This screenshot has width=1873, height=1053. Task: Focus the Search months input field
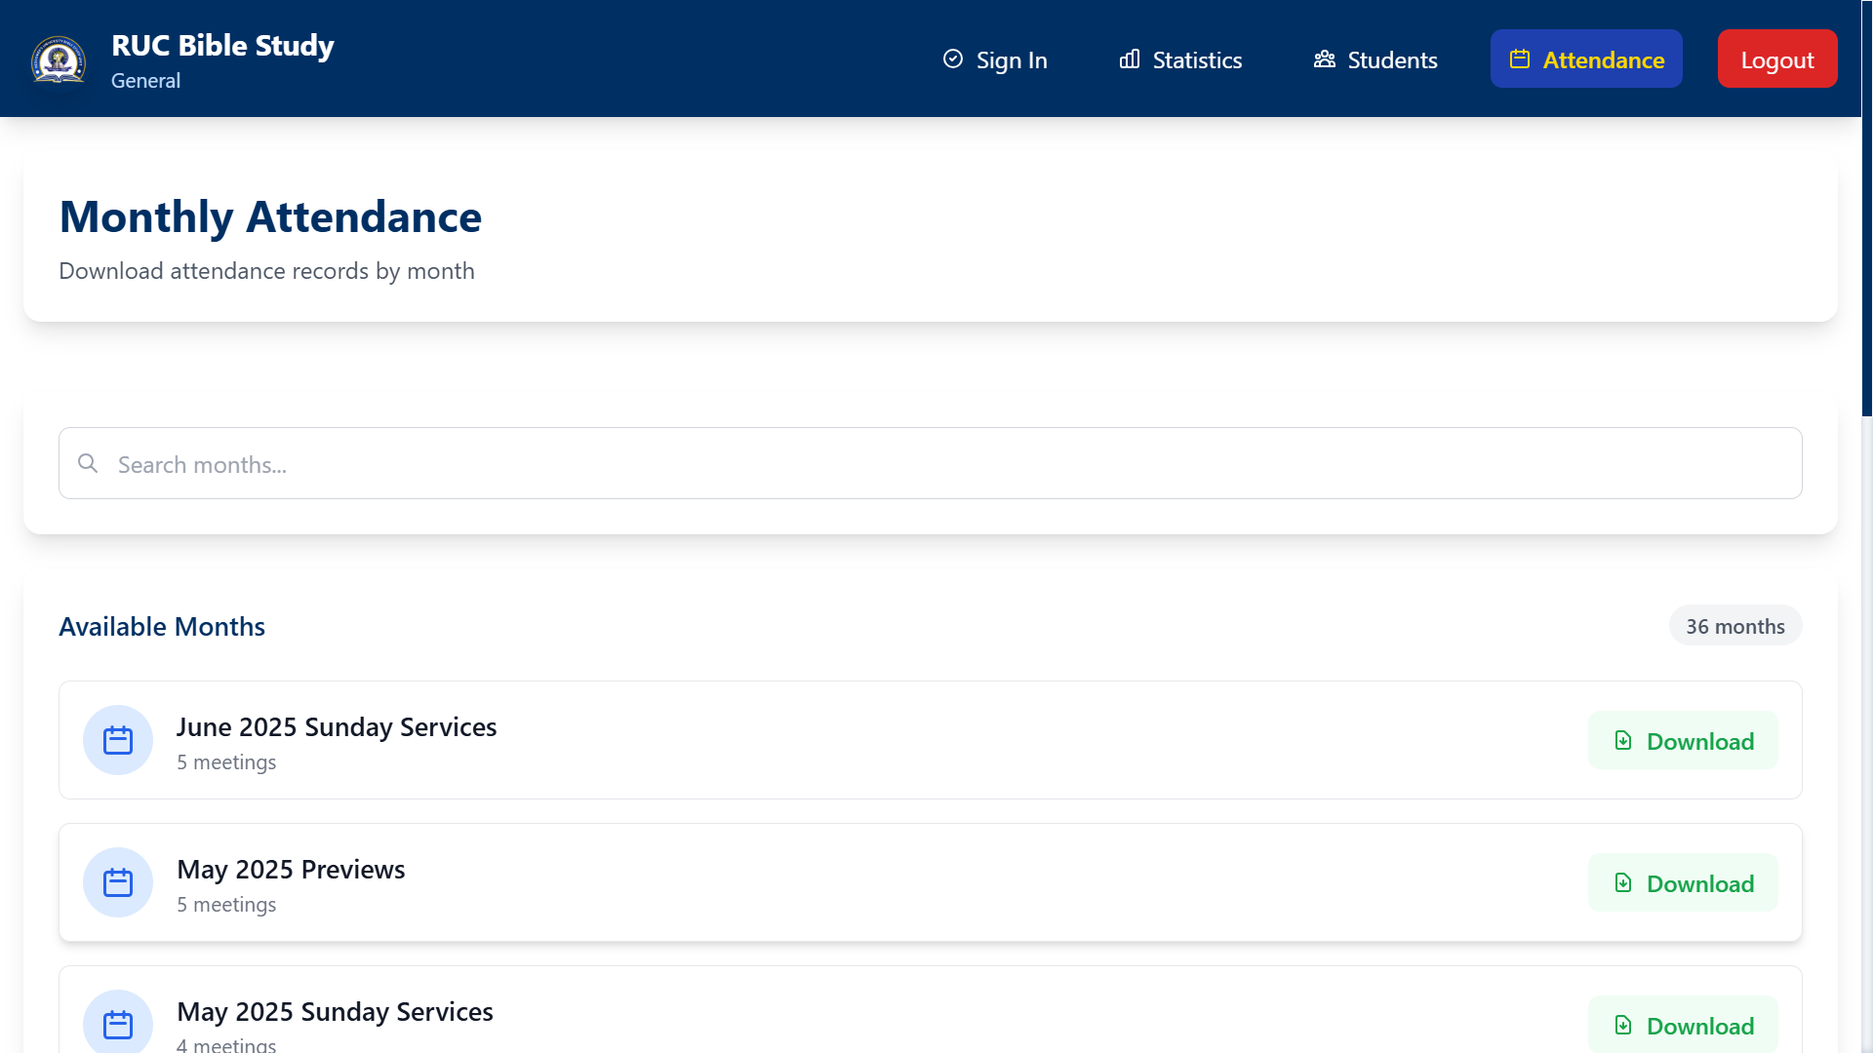(930, 463)
